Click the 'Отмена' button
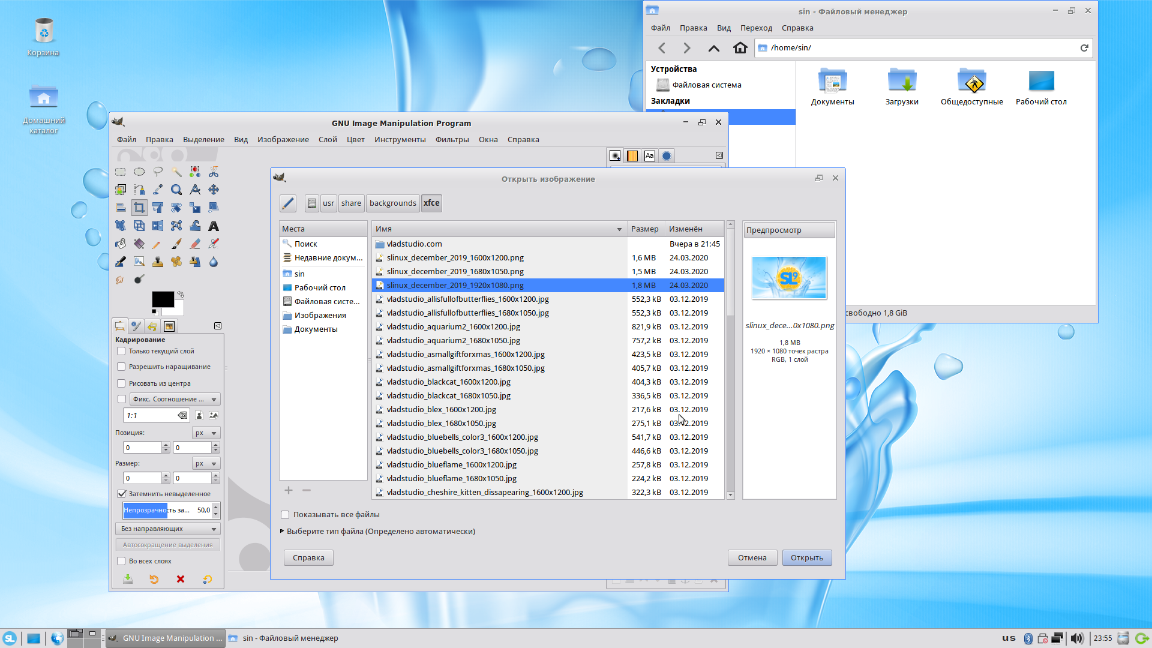1152x648 pixels. pos(752,558)
